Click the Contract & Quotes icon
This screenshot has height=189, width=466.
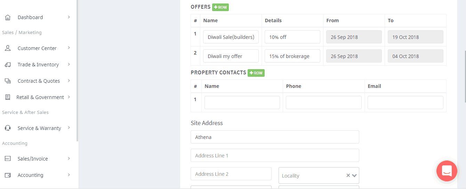[8, 81]
